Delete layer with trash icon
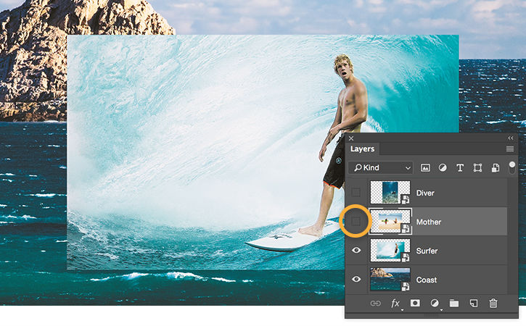526x326 pixels. pyautogui.click(x=493, y=304)
